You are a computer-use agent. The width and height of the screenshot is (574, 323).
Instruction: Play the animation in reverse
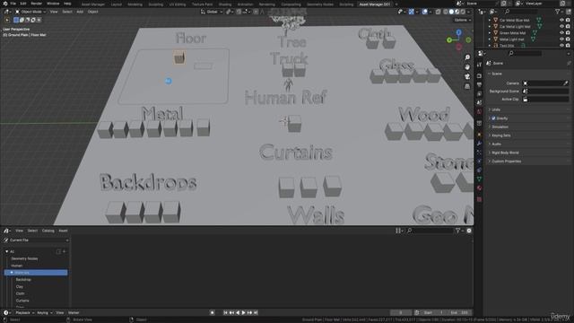pos(238,313)
